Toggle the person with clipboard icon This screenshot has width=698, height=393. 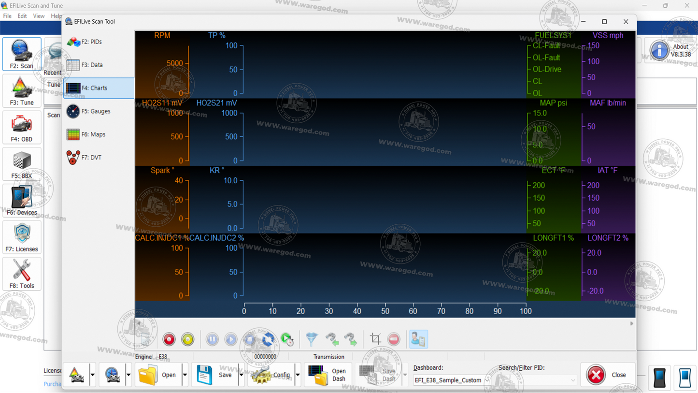(418, 339)
